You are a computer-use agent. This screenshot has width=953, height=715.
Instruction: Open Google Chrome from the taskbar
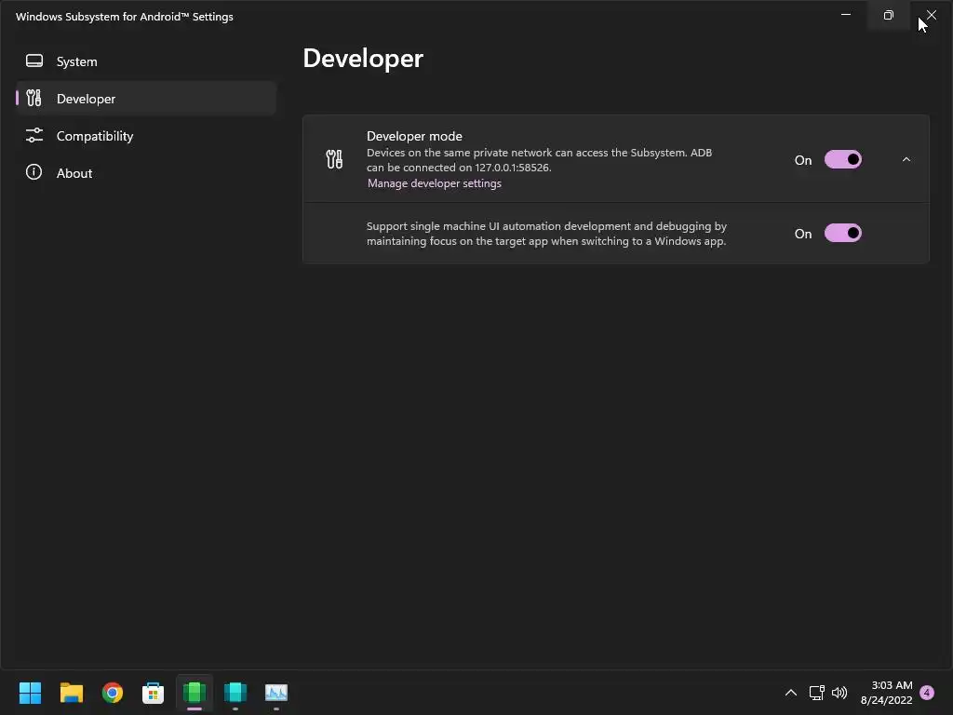click(x=113, y=693)
